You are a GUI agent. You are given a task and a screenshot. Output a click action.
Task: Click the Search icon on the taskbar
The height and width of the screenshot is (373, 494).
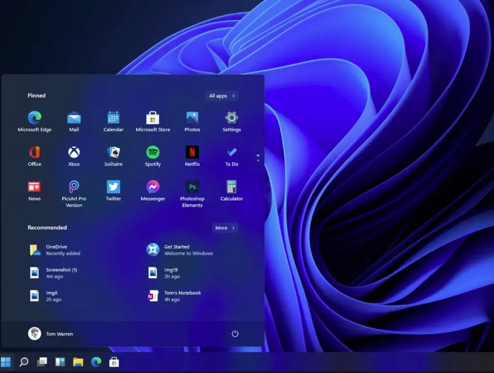coord(24,362)
